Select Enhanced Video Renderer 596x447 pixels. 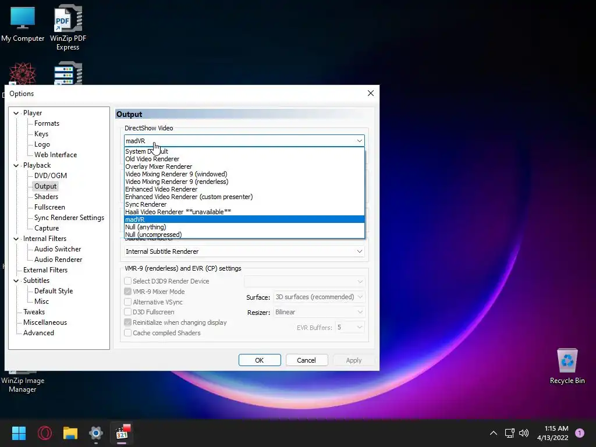click(244, 189)
